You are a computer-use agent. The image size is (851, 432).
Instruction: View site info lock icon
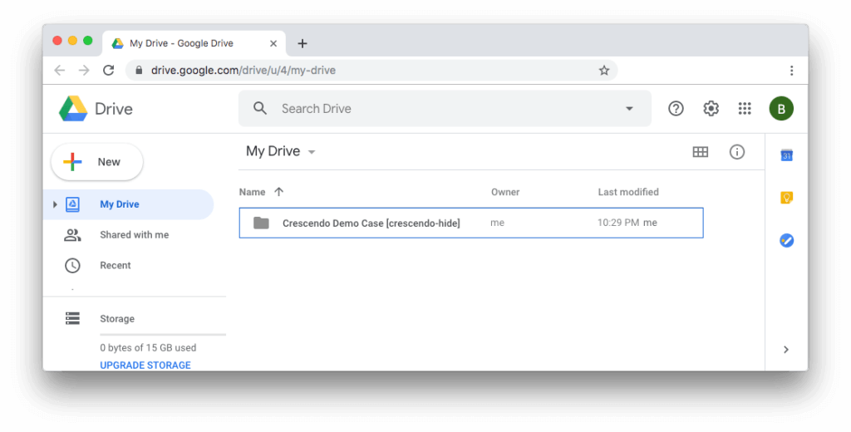[139, 70]
